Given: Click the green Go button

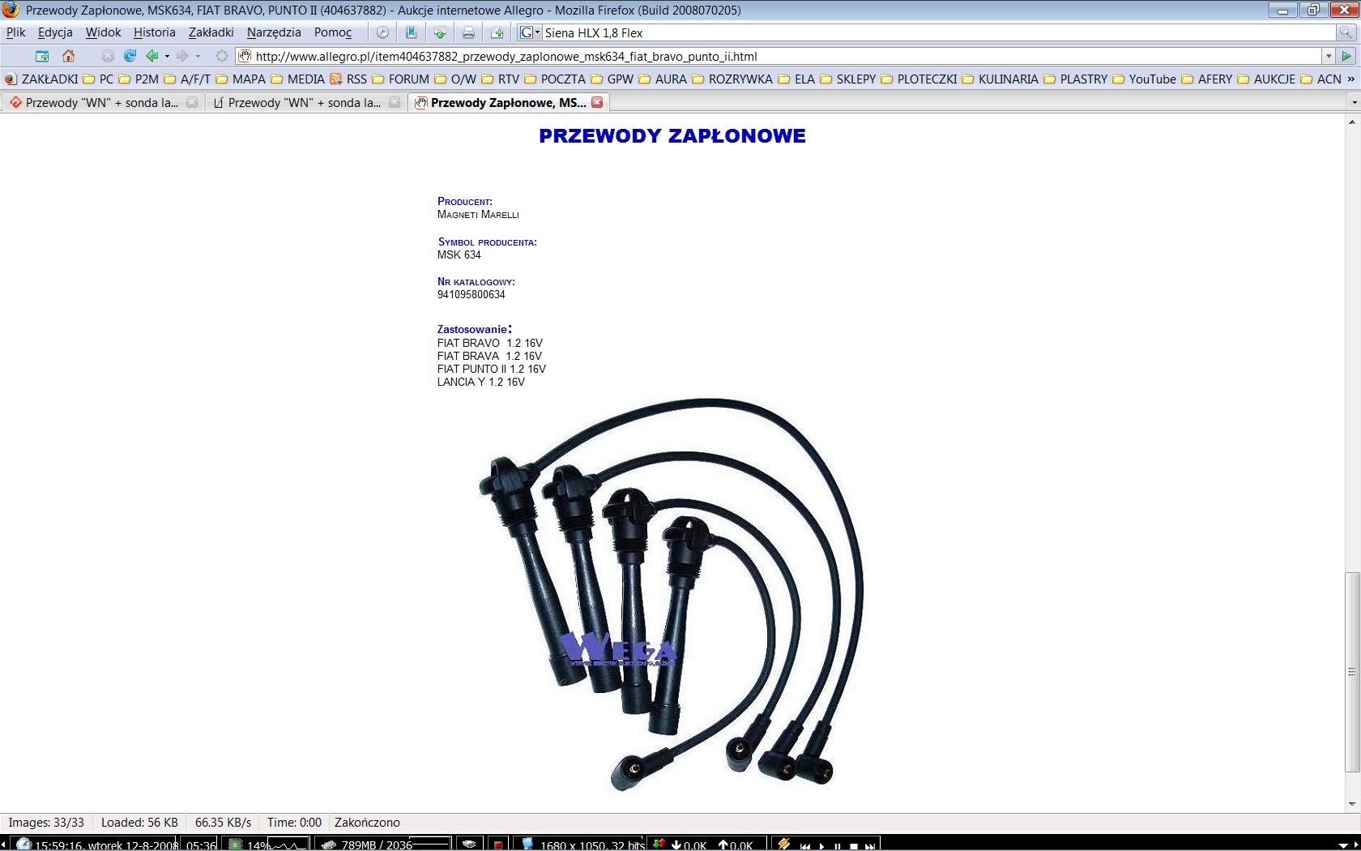Looking at the screenshot, I should coord(1346,56).
